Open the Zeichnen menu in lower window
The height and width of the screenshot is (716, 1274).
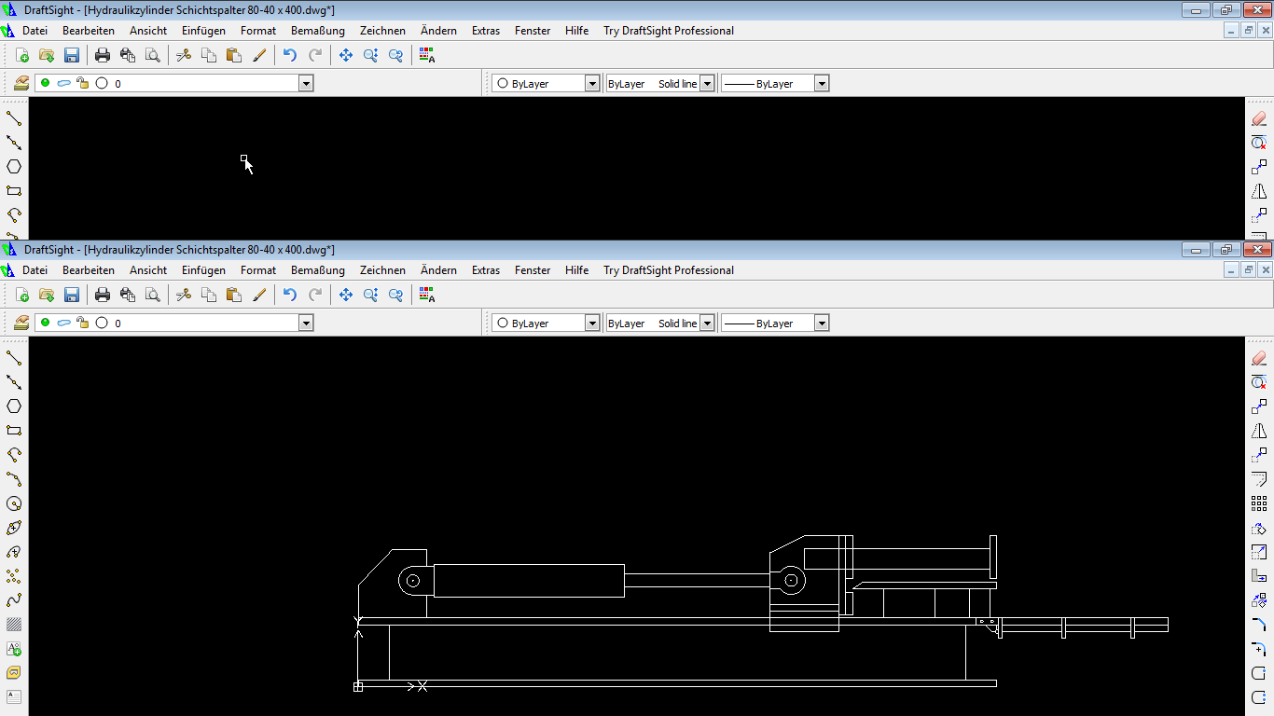coord(382,270)
